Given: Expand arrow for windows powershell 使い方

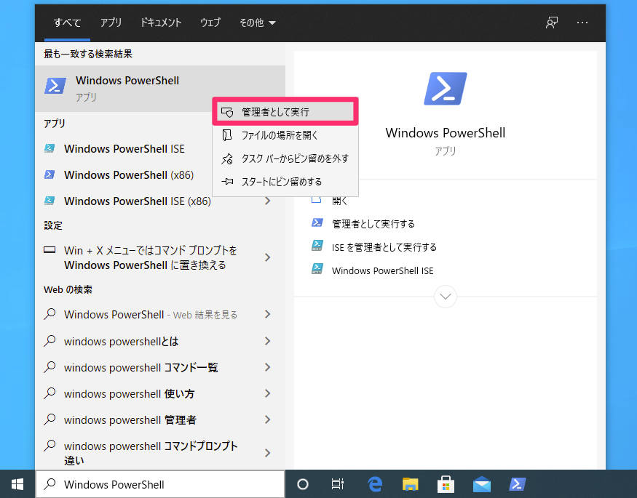Looking at the screenshot, I should (267, 393).
